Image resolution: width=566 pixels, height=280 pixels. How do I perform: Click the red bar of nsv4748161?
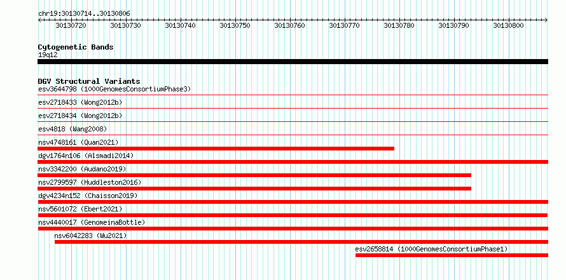click(x=216, y=149)
